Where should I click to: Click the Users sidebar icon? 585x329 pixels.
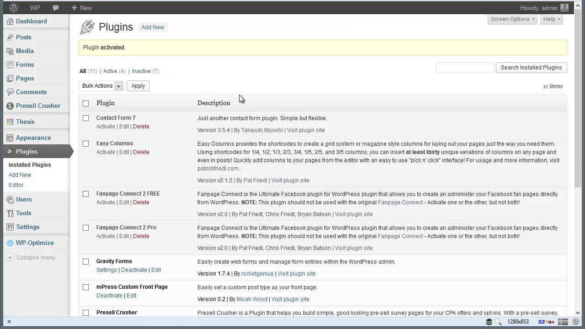click(10, 200)
